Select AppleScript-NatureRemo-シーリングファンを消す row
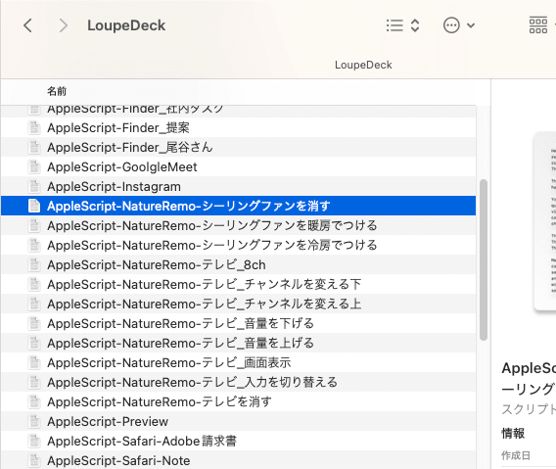556x469 pixels. [238, 206]
